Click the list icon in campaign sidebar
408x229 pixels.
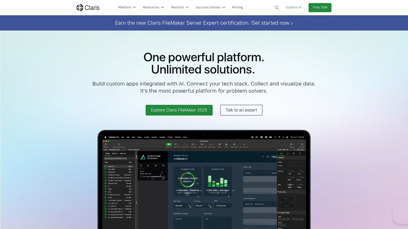point(163,165)
